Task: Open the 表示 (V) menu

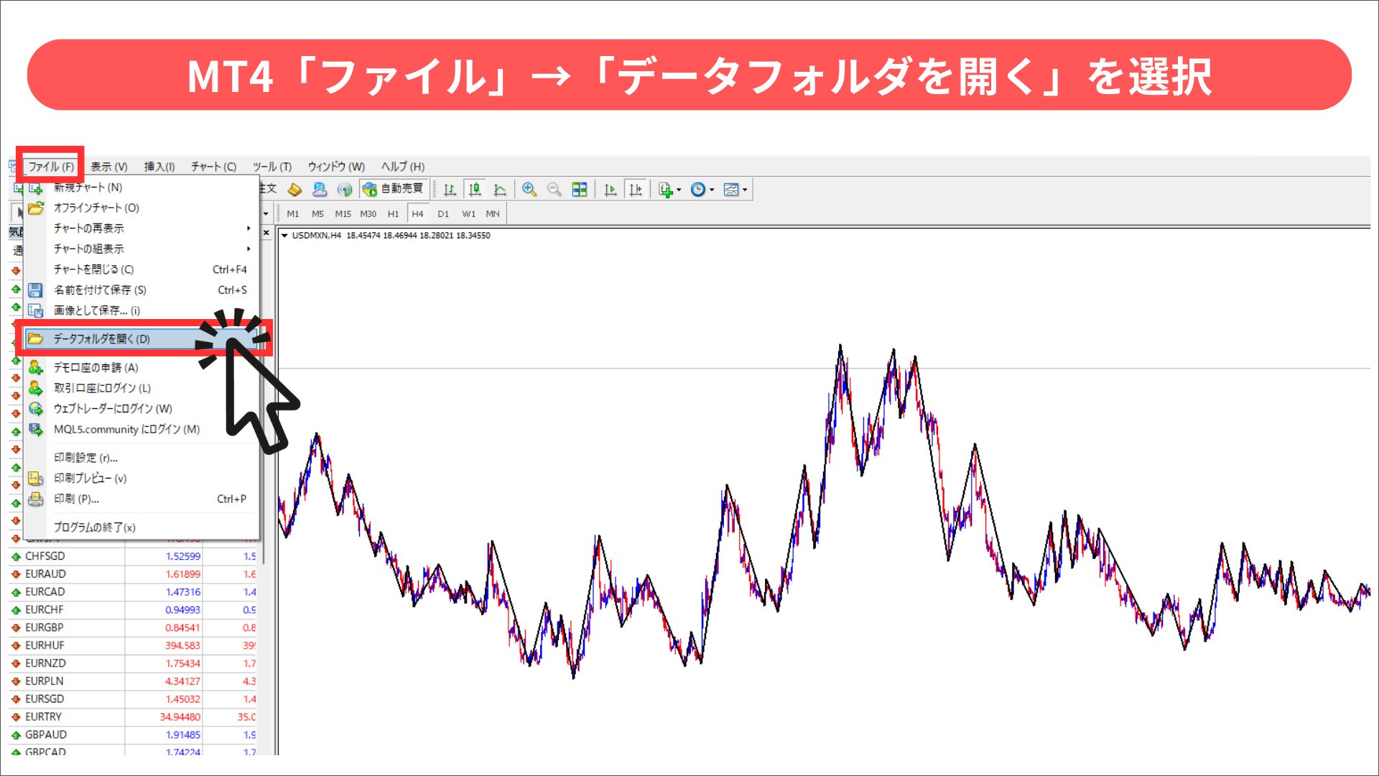Action: [x=109, y=167]
